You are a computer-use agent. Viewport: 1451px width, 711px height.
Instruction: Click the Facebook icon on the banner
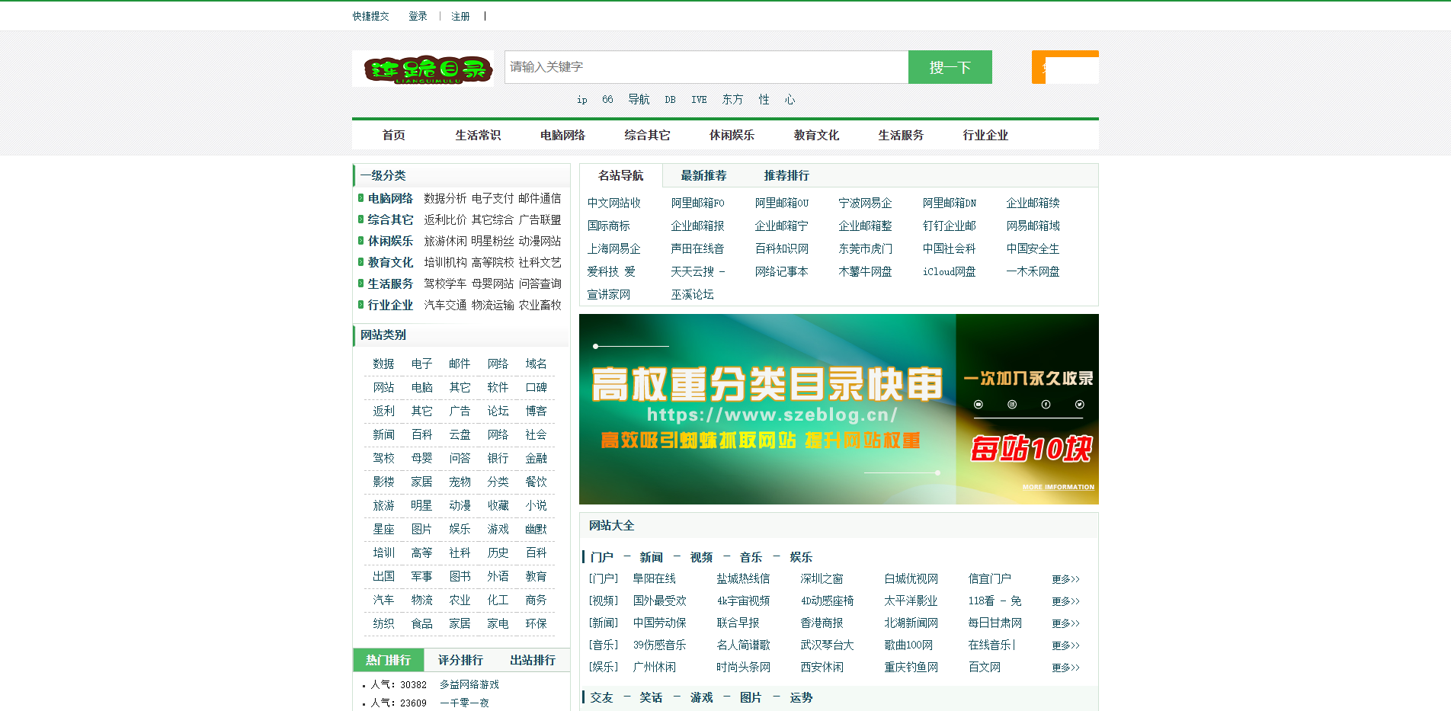coord(1046,405)
